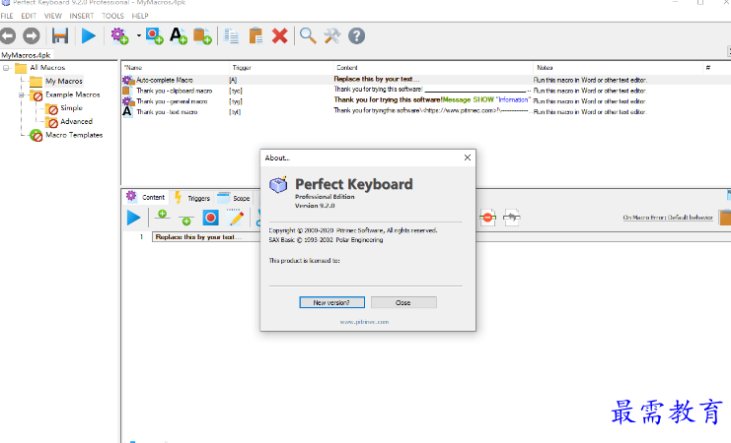Open settings with the wrench tools icon
The height and width of the screenshot is (443, 731).
[331, 35]
